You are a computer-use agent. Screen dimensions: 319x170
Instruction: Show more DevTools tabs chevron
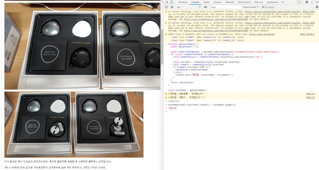coord(283,2)
